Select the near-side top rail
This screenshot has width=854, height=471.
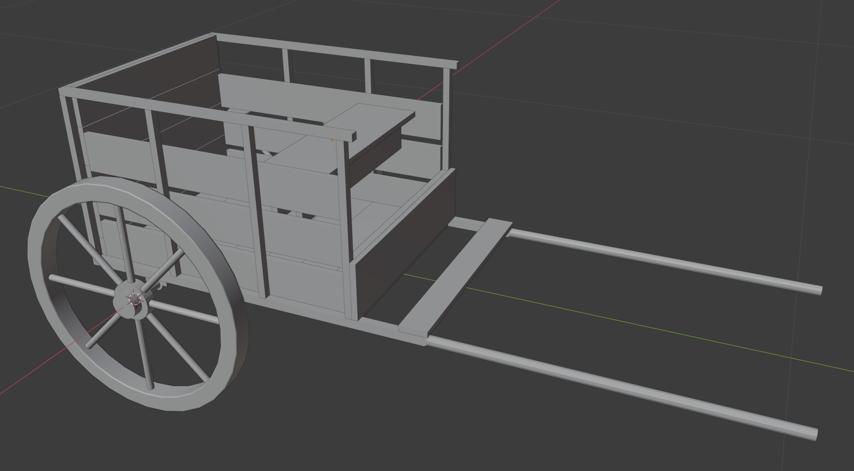click(208, 114)
